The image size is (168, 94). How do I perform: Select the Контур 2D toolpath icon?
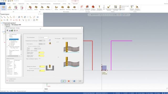(x=4, y=8)
